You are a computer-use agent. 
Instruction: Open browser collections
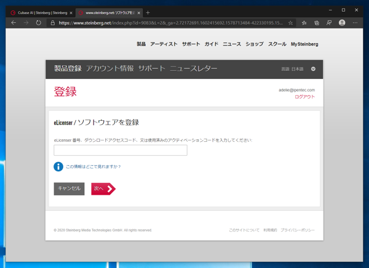pyautogui.click(x=317, y=23)
